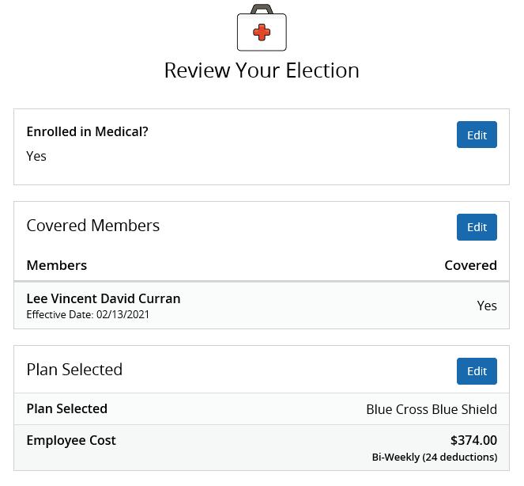The image size is (524, 486).
Task: Click the Review Your Election heading
Action: click(262, 70)
